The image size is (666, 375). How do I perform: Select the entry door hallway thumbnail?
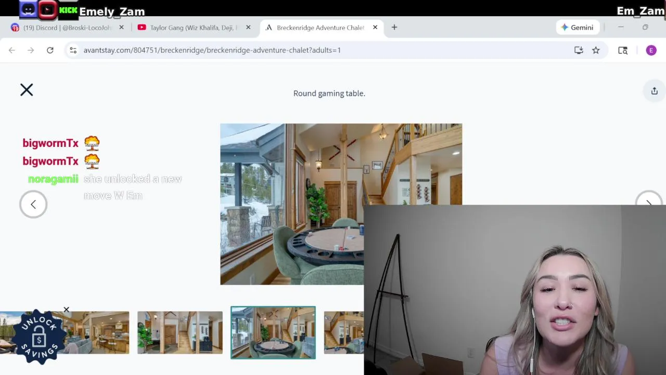coord(180,332)
